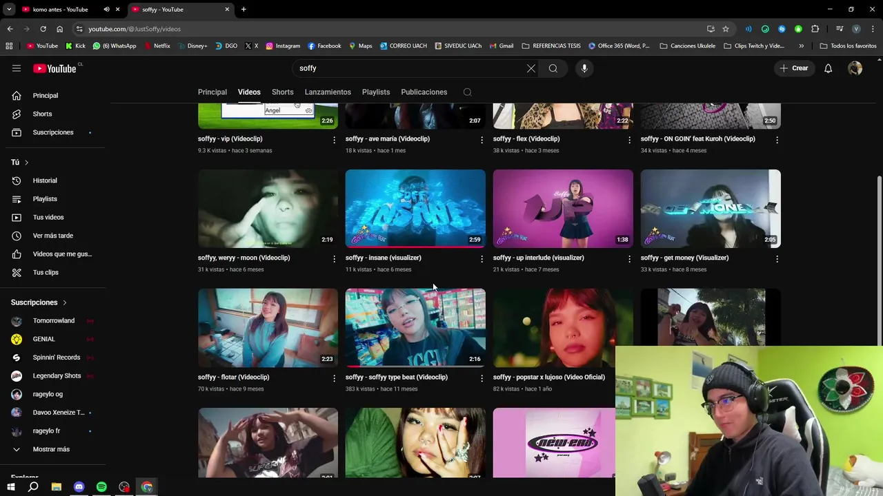The image size is (883, 496).
Task: Open Netflix bookmark
Action: click(x=157, y=46)
